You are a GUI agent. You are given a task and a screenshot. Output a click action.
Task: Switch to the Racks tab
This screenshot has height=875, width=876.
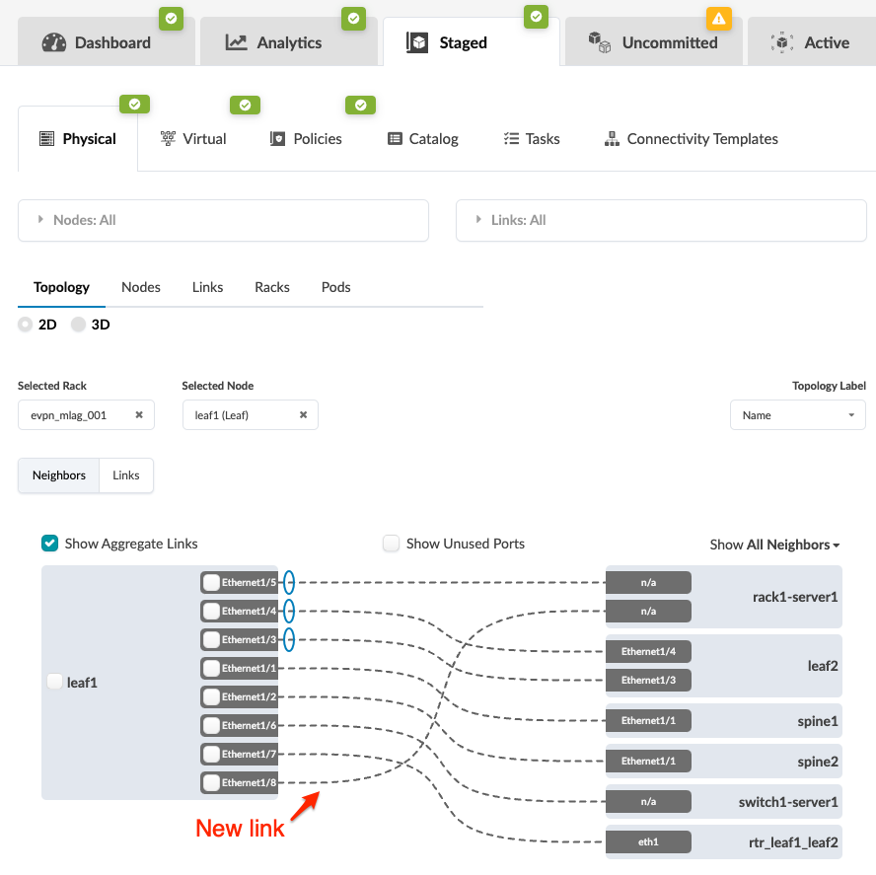coord(272,287)
